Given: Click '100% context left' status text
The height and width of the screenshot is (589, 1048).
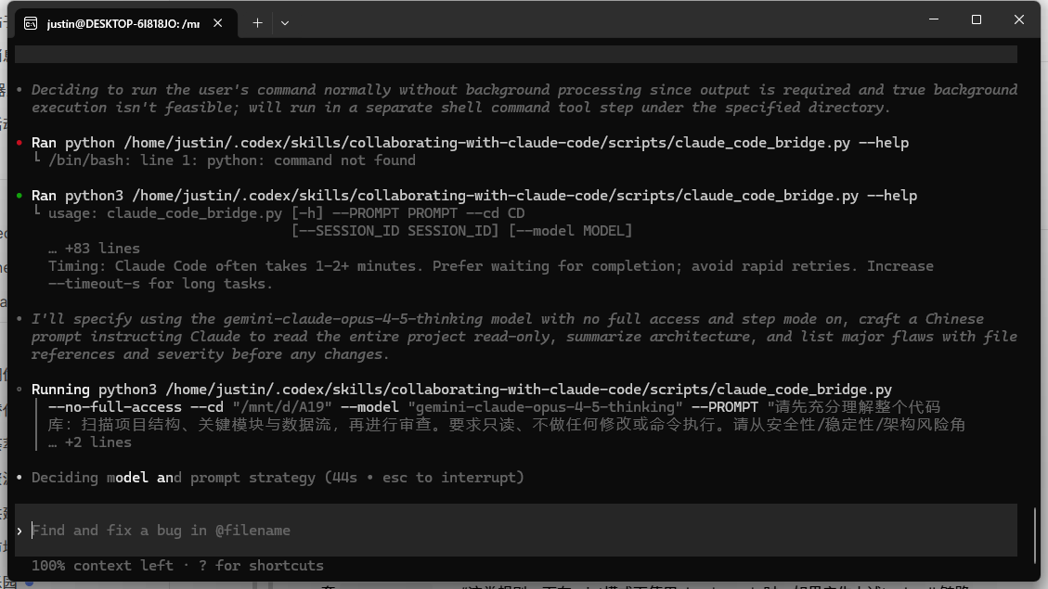Looking at the screenshot, I should pos(102,566).
